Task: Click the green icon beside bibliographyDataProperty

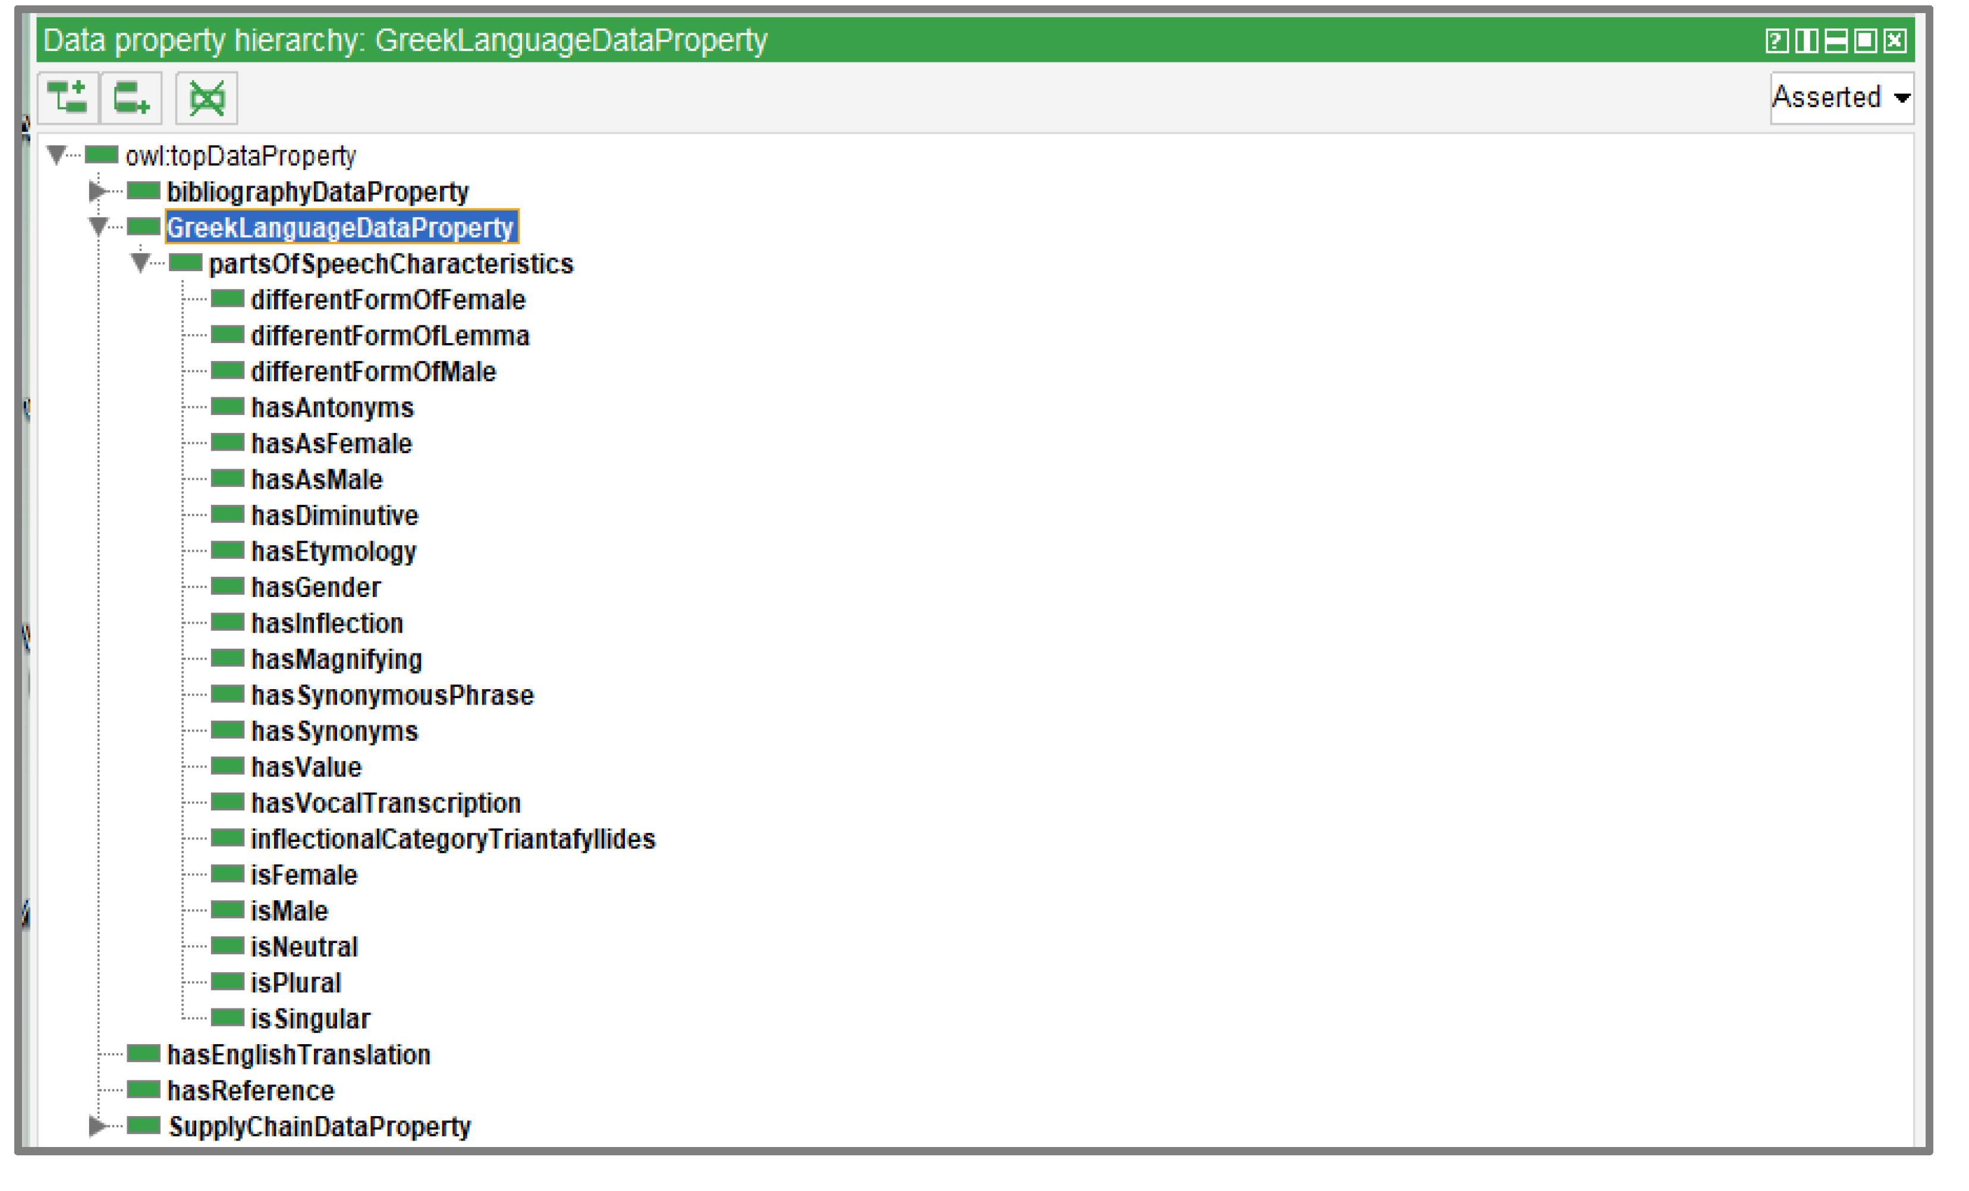Action: tap(144, 190)
